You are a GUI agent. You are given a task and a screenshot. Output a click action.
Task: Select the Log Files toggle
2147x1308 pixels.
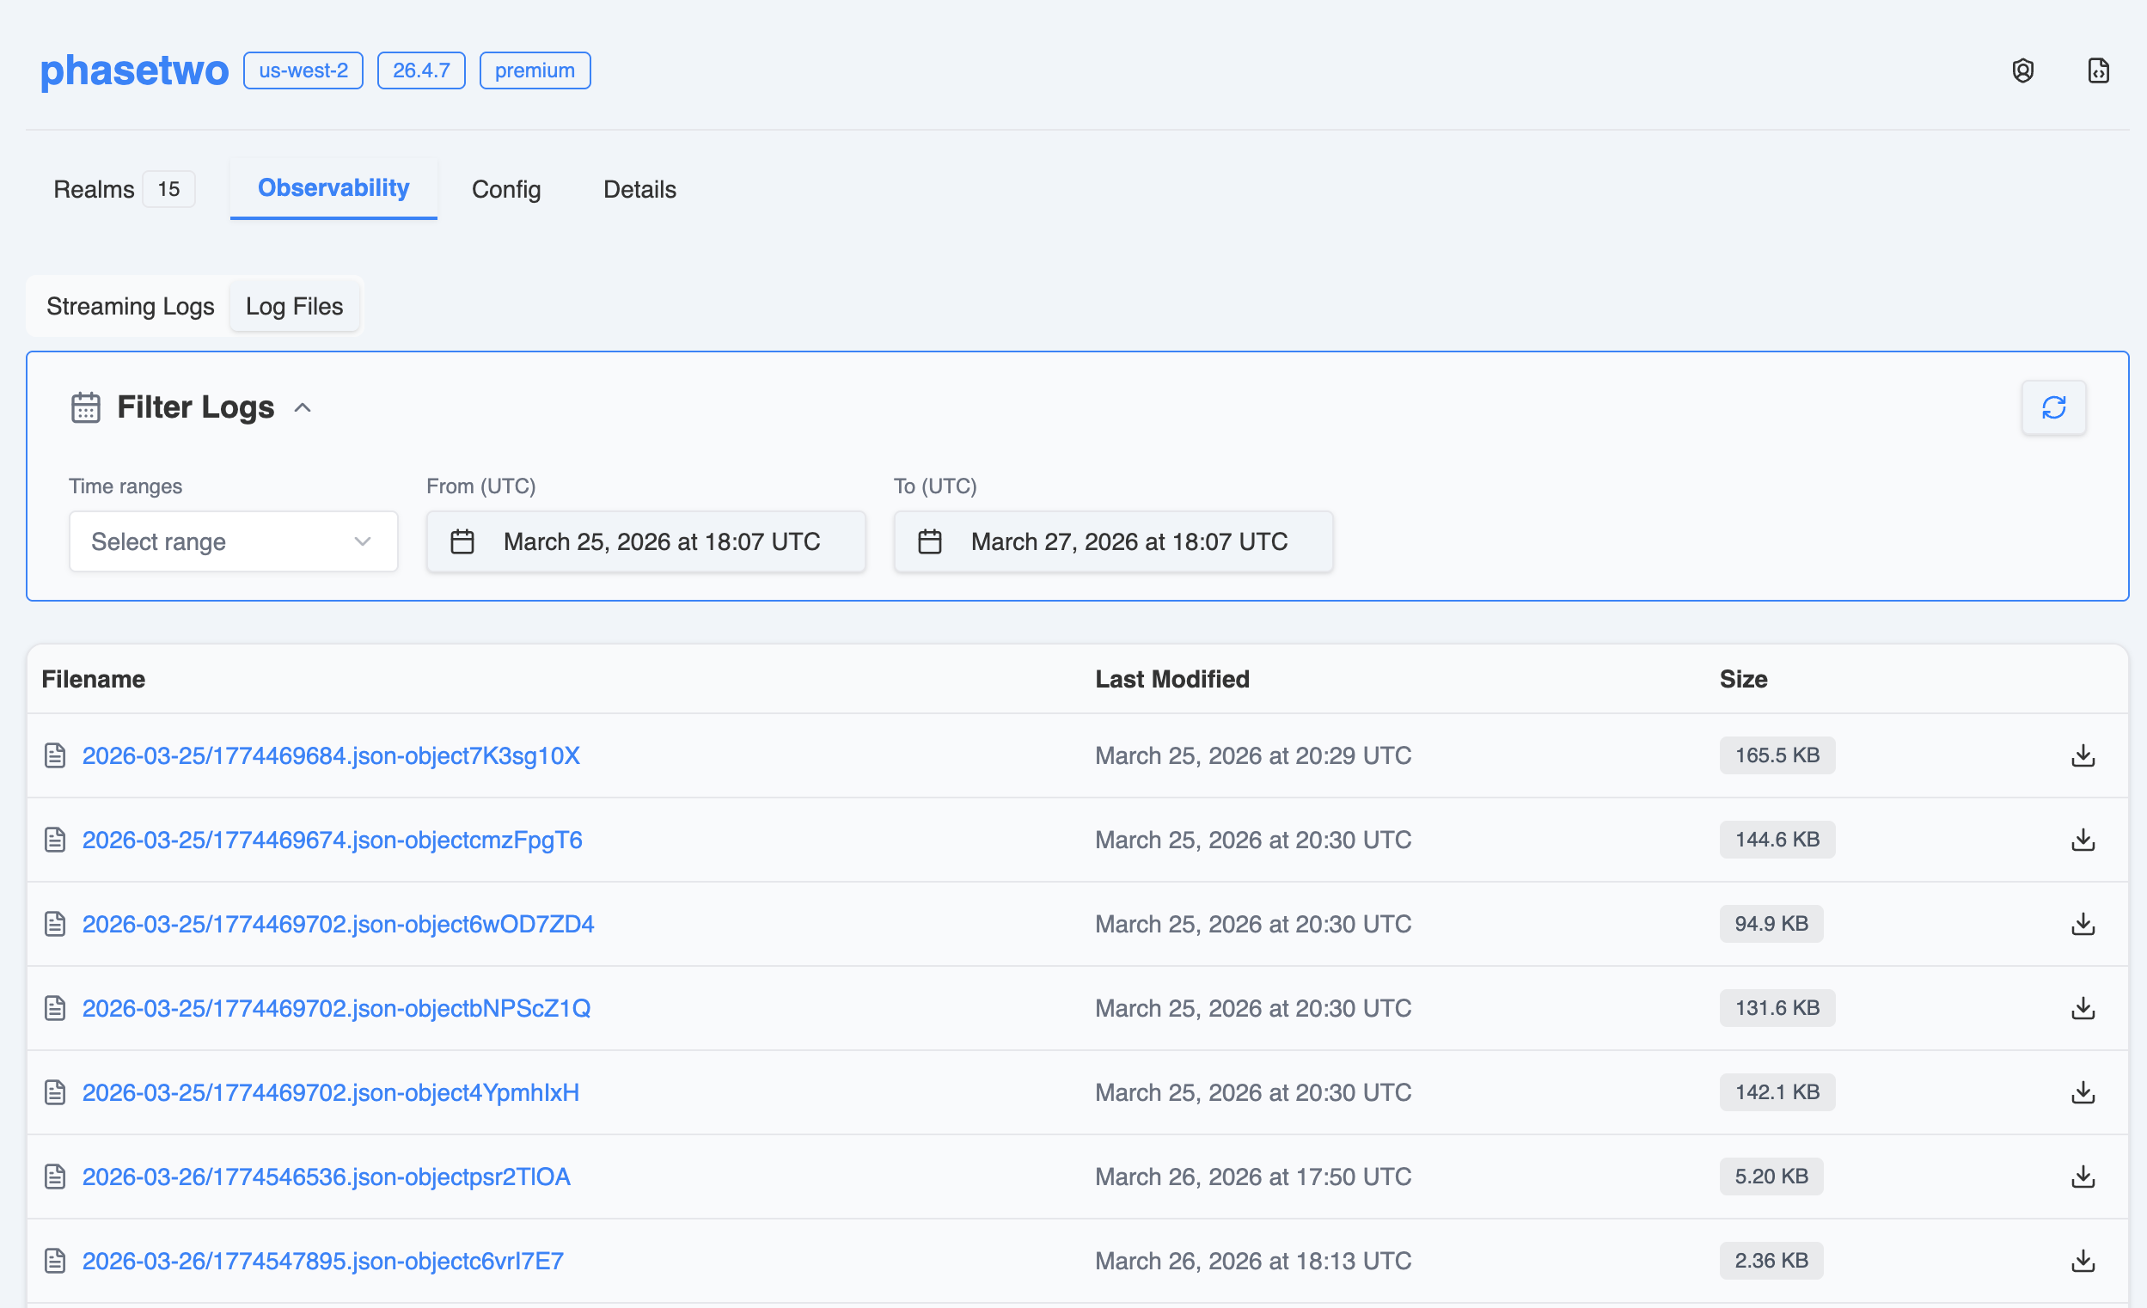click(x=295, y=306)
